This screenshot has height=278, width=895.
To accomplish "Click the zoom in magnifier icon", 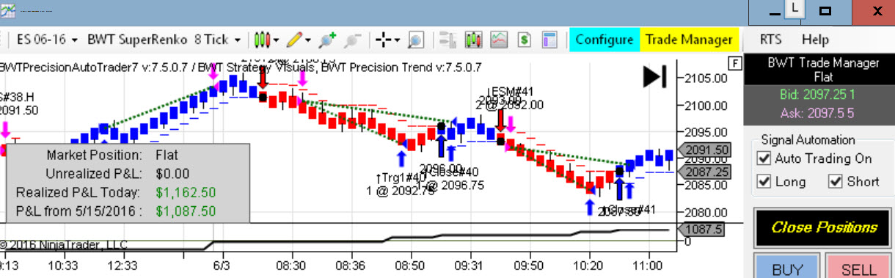I will click(328, 39).
